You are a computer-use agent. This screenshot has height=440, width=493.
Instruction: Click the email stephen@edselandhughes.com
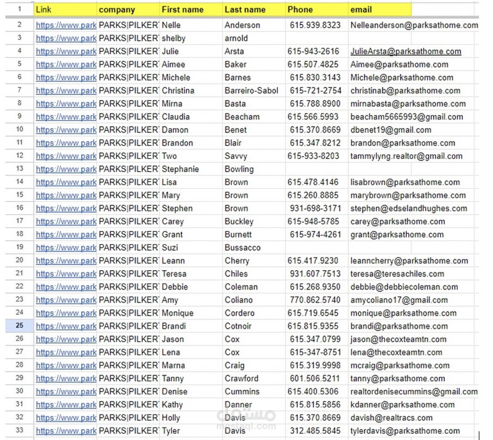pos(409,208)
